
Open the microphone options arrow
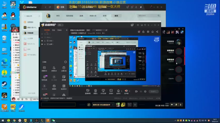122,91
